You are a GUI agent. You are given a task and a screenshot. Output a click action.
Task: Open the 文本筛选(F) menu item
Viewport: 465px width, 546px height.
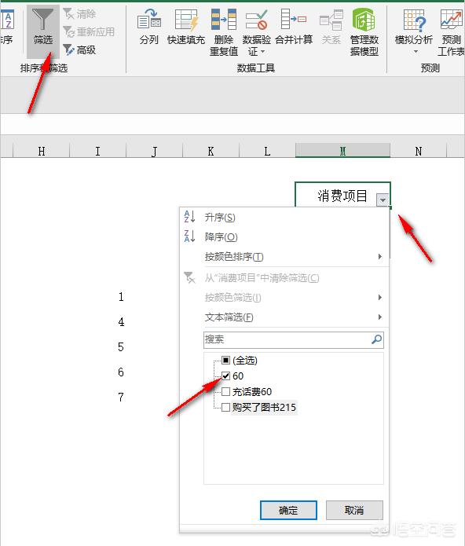coord(284,317)
